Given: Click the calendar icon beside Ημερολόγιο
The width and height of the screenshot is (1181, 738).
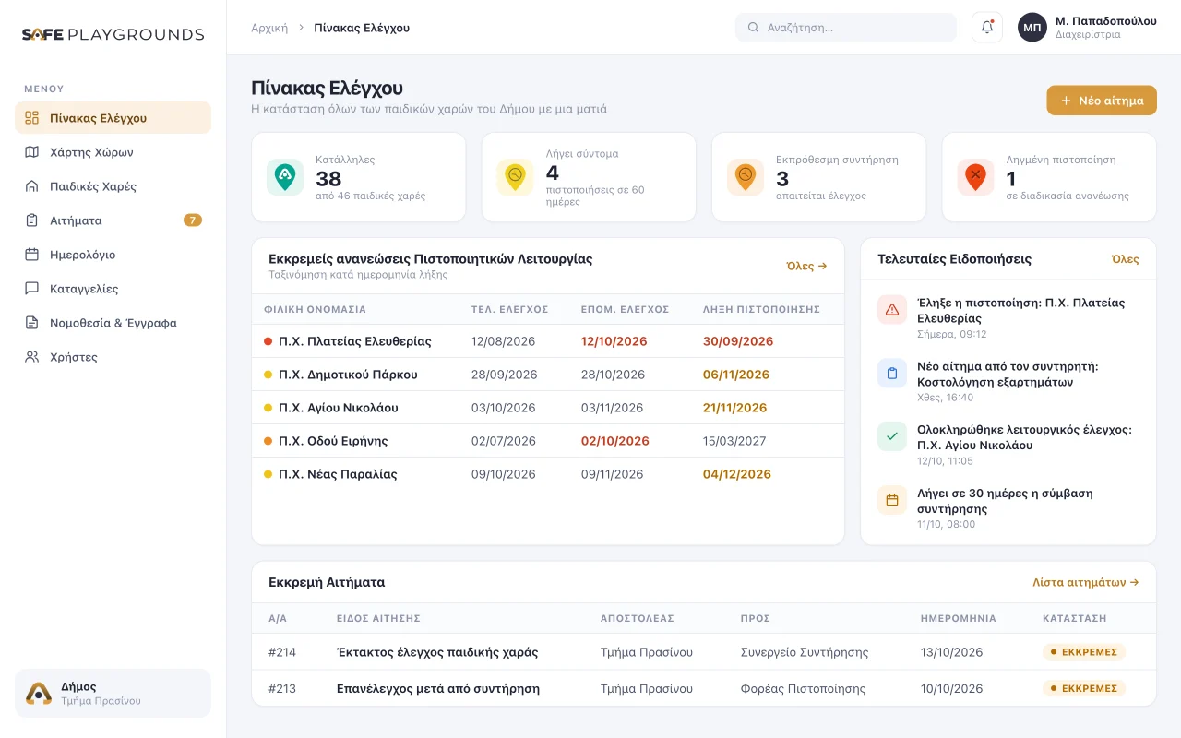Looking at the screenshot, I should pyautogui.click(x=32, y=255).
